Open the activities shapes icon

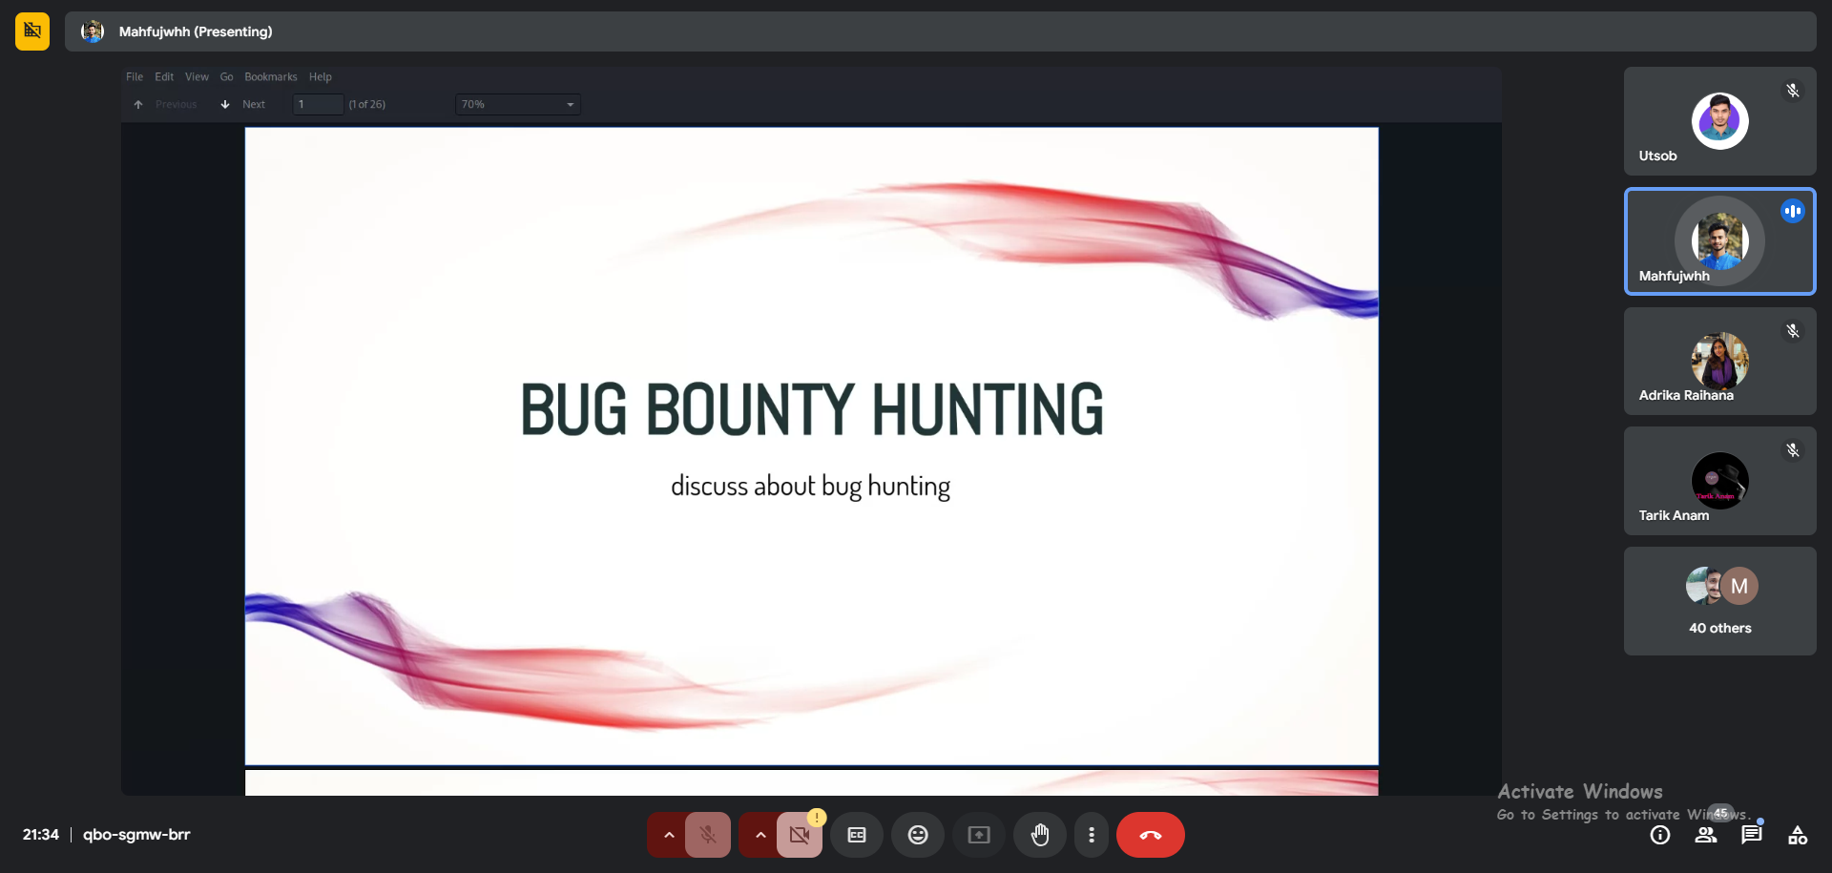click(1797, 836)
